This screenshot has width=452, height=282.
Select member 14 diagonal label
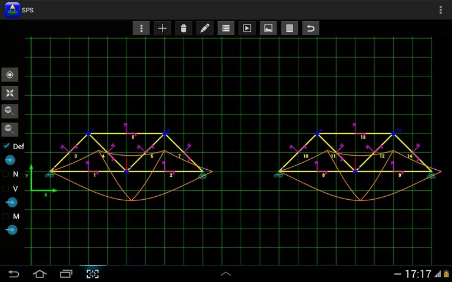410,156
